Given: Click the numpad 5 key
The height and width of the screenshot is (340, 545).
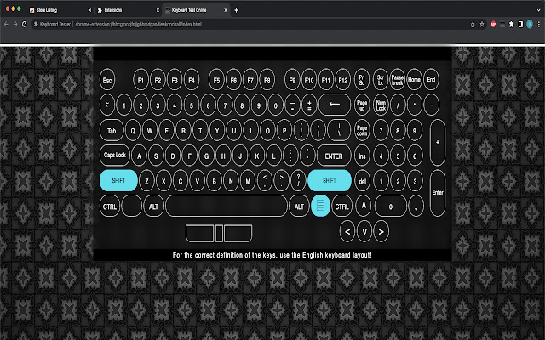Looking at the screenshot, I should tap(398, 156).
